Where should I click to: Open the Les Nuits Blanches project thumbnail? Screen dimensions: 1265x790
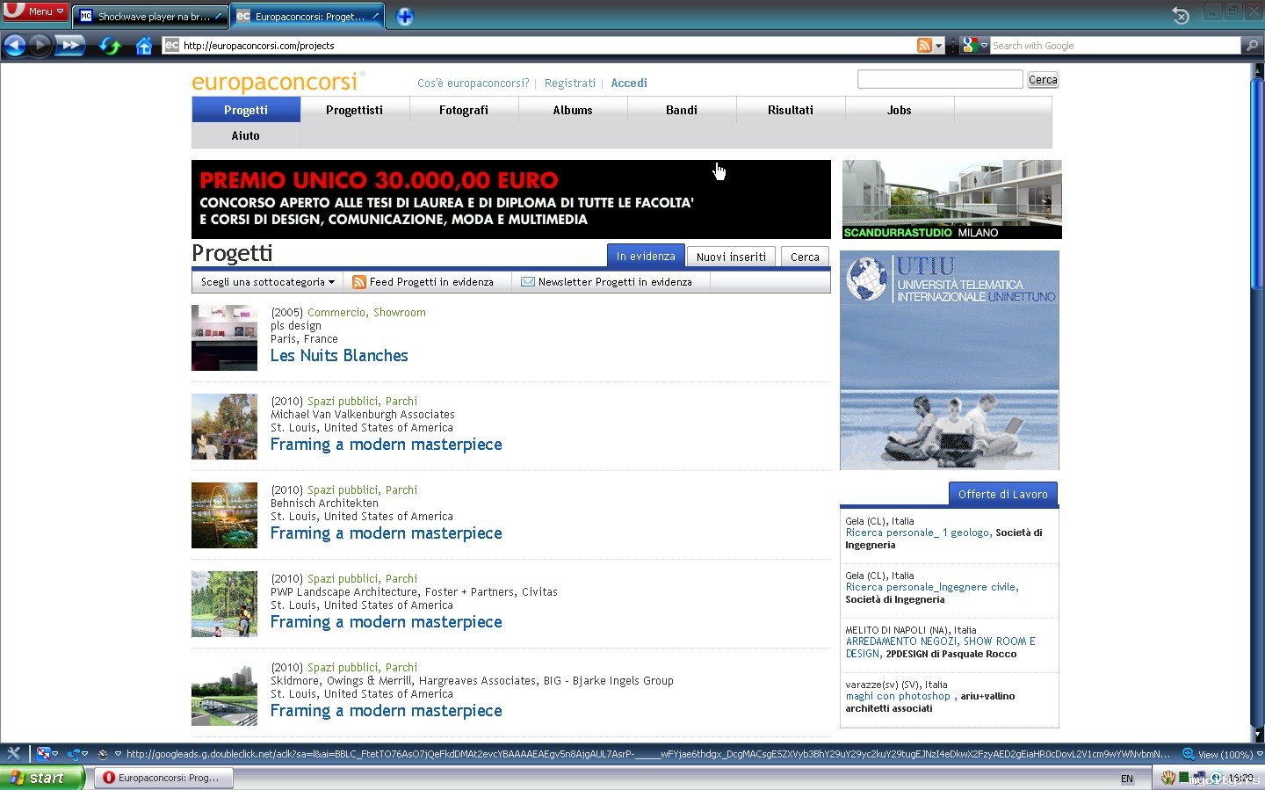click(x=224, y=337)
